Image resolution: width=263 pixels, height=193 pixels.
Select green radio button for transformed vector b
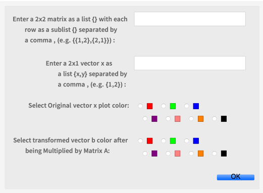pyautogui.click(x=164, y=140)
